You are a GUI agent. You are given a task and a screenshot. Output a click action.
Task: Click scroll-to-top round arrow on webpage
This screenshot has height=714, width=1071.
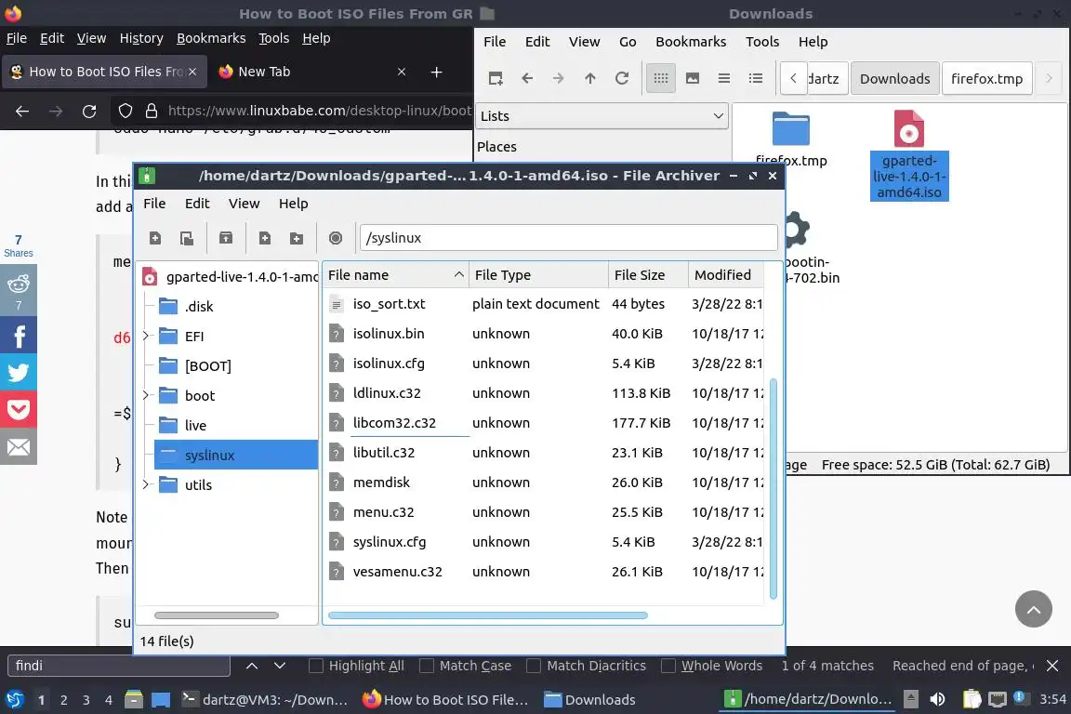tap(1034, 609)
